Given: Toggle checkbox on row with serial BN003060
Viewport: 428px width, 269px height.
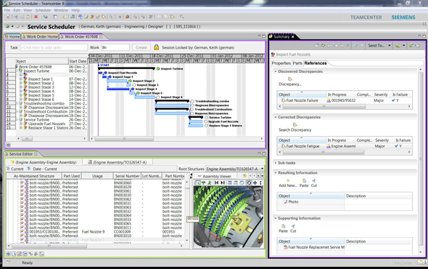Looking at the screenshot, I should click(x=22, y=182).
